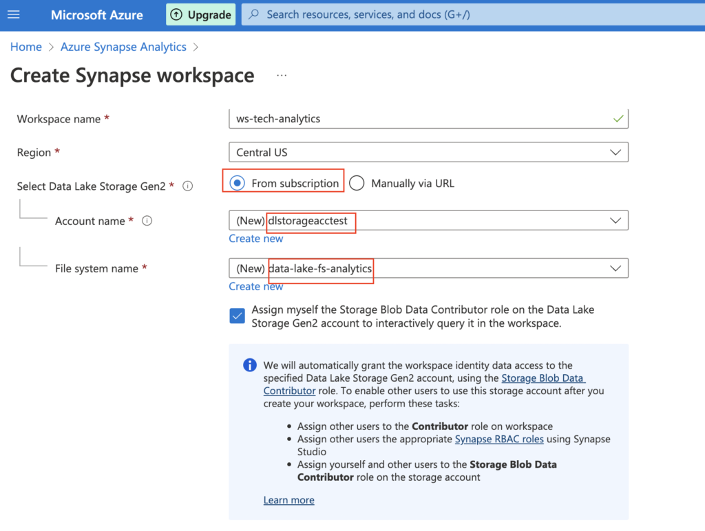Click the Learn more link
705x531 pixels.
pyautogui.click(x=288, y=500)
